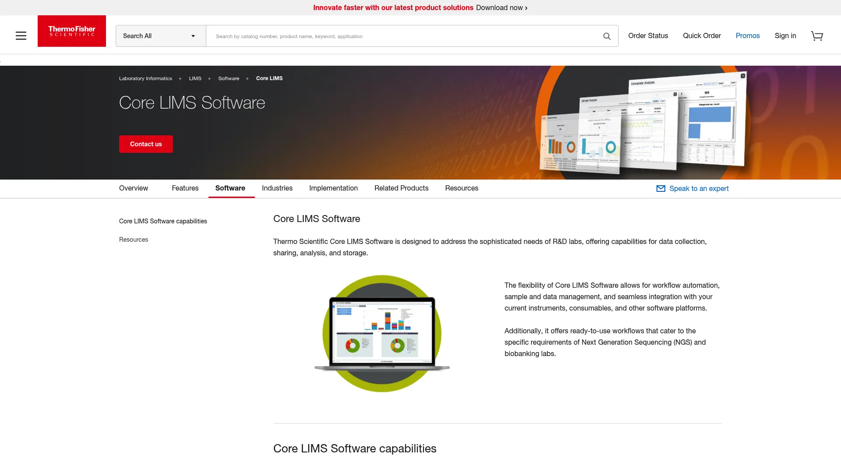Open the hamburger navigation menu

tap(21, 36)
